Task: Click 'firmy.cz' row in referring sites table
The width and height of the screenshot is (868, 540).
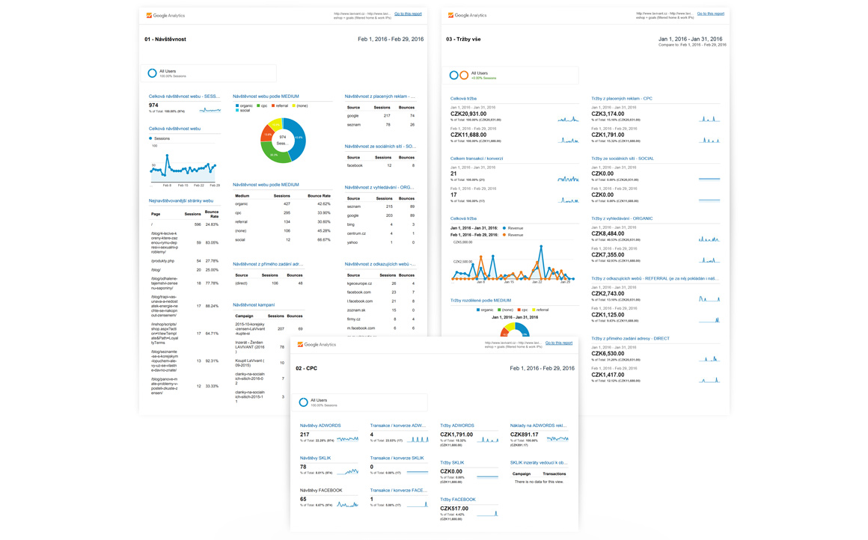Action: point(380,319)
